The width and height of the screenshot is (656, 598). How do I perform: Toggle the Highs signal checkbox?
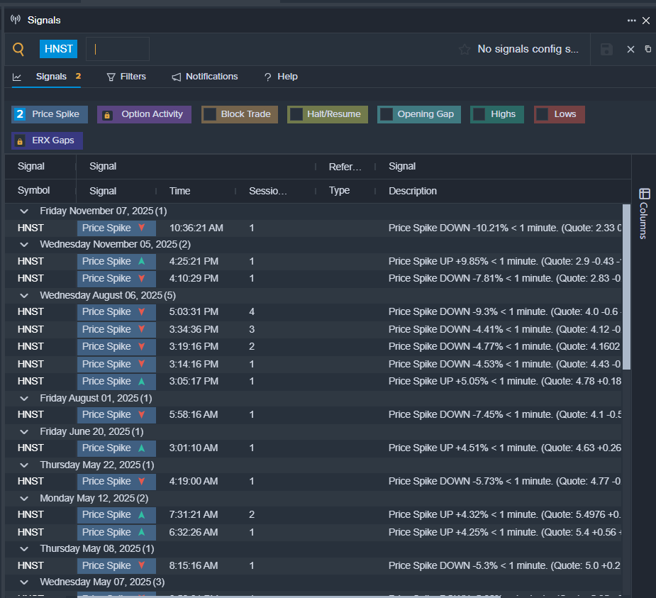(x=479, y=114)
